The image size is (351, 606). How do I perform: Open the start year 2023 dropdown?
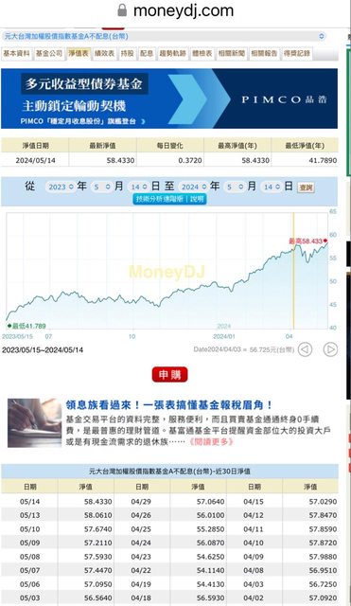pyautogui.click(x=61, y=187)
